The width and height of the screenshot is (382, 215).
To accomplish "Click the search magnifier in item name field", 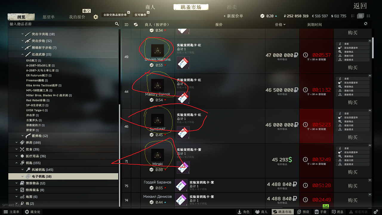I will pos(117,24).
